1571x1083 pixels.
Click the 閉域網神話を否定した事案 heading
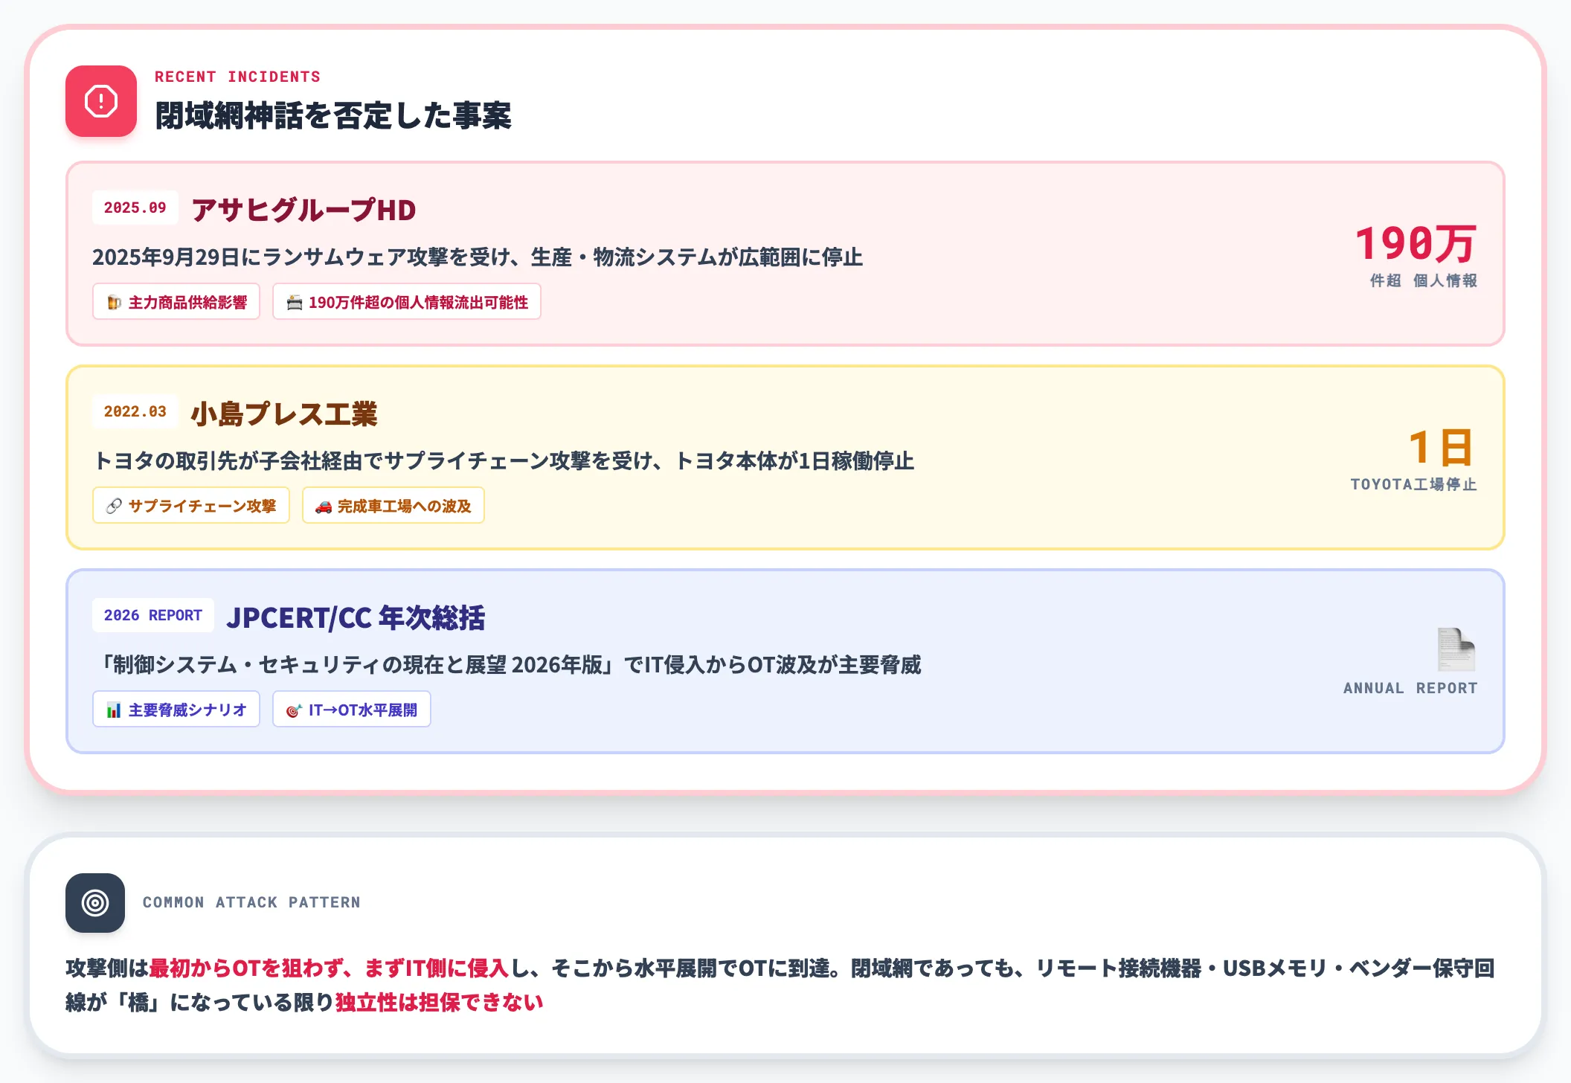[333, 116]
